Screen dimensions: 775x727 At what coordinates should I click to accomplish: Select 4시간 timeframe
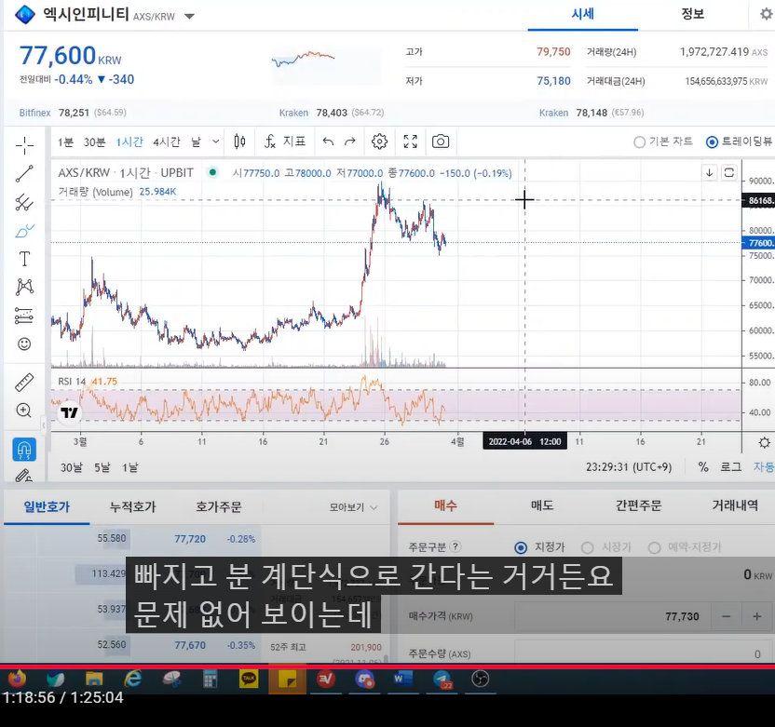pos(167,142)
